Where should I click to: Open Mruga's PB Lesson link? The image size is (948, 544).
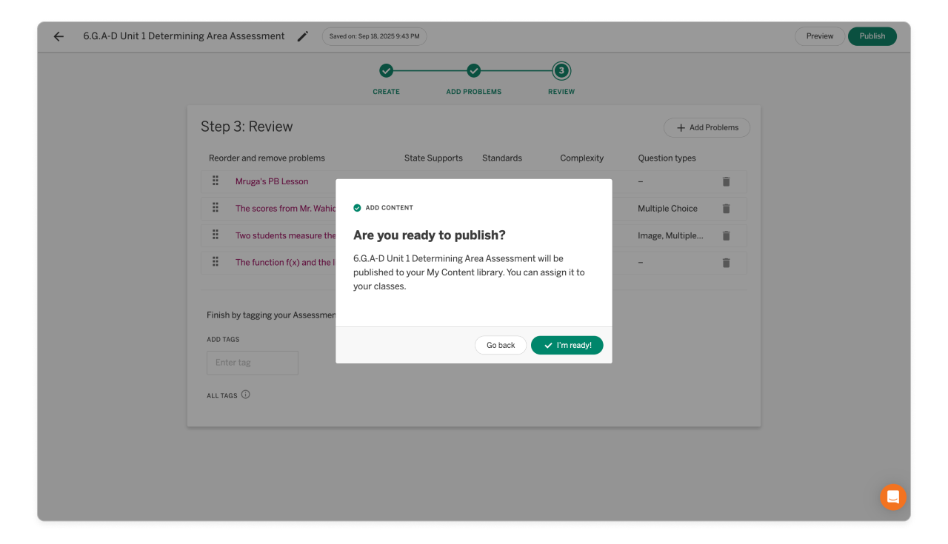tap(272, 181)
